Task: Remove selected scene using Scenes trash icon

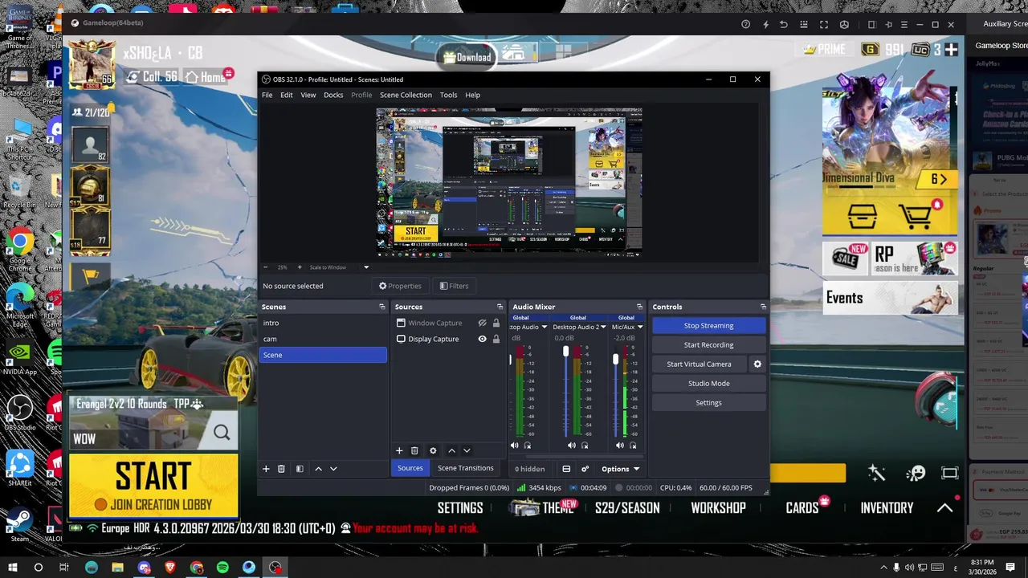Action: tap(281, 469)
